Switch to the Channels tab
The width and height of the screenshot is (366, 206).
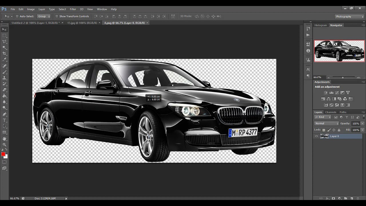(331, 112)
